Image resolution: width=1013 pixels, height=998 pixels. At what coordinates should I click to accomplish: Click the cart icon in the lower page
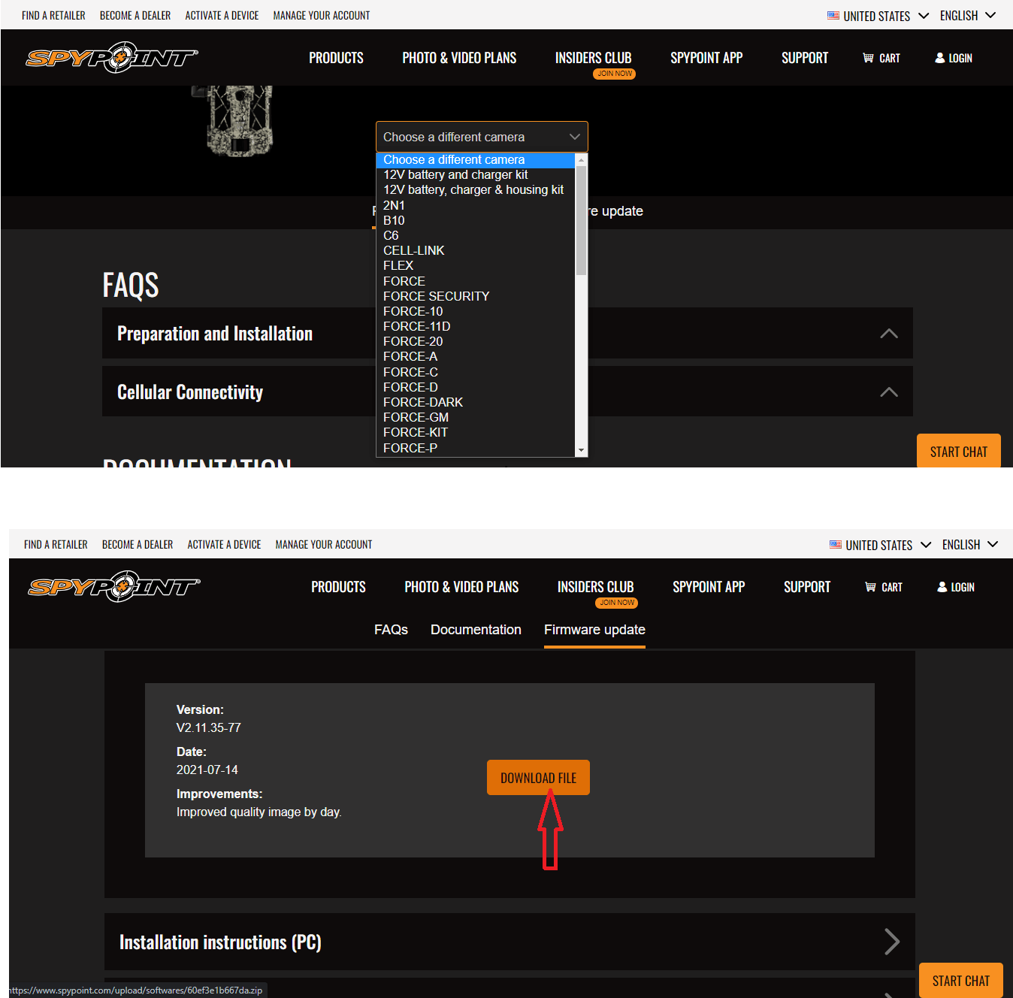click(870, 587)
